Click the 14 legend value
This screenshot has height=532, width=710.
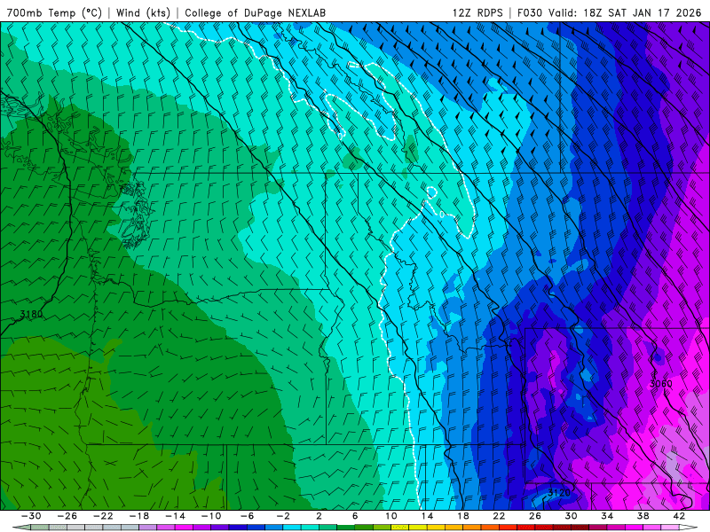click(x=427, y=516)
